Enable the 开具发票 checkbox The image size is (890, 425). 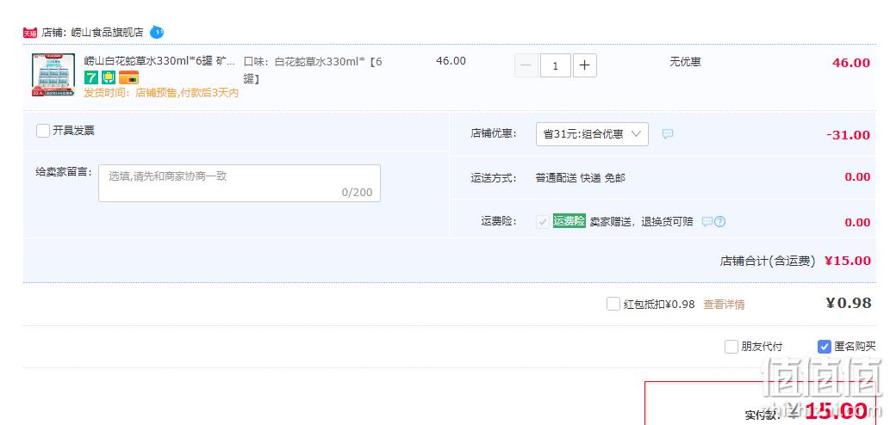pyautogui.click(x=43, y=131)
